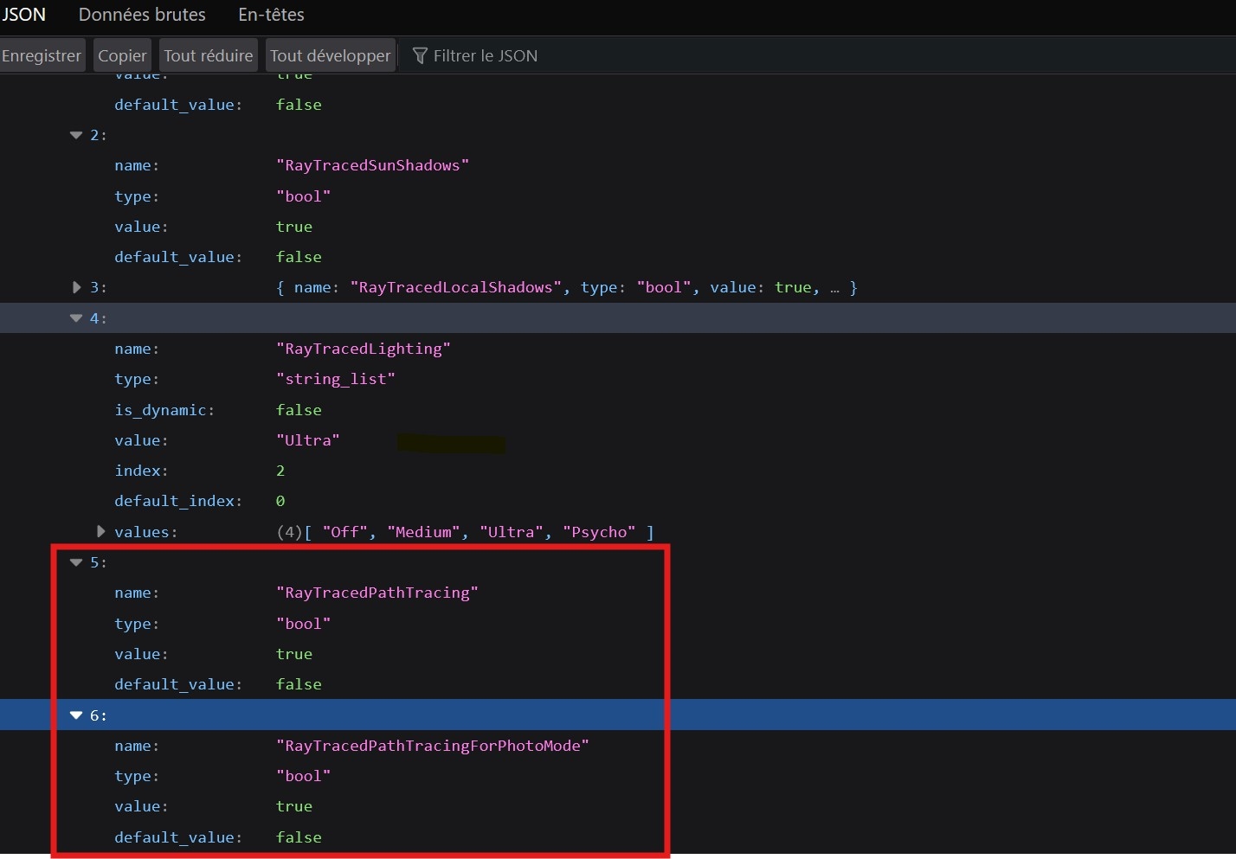
Task: Collapse all nodes with Tout réduire
Action: (208, 55)
